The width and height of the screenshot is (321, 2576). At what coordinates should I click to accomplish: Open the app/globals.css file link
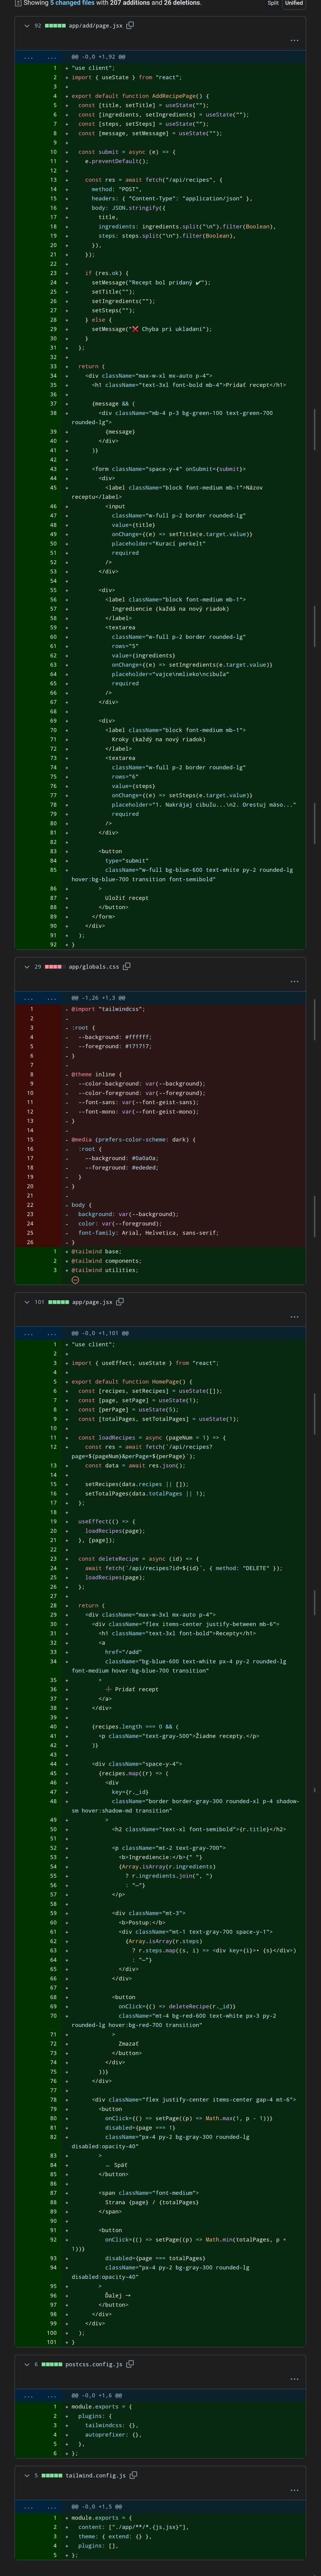click(x=94, y=967)
